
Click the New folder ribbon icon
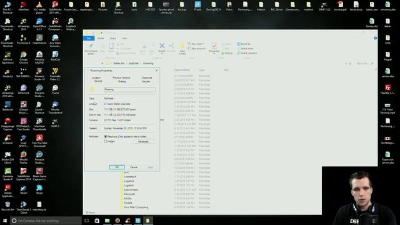(182, 49)
